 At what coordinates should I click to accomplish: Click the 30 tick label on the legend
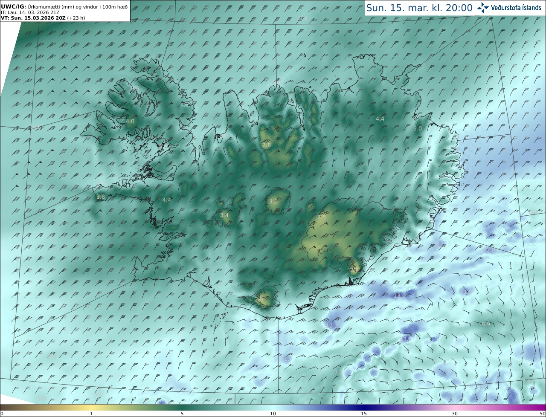coord(455,414)
